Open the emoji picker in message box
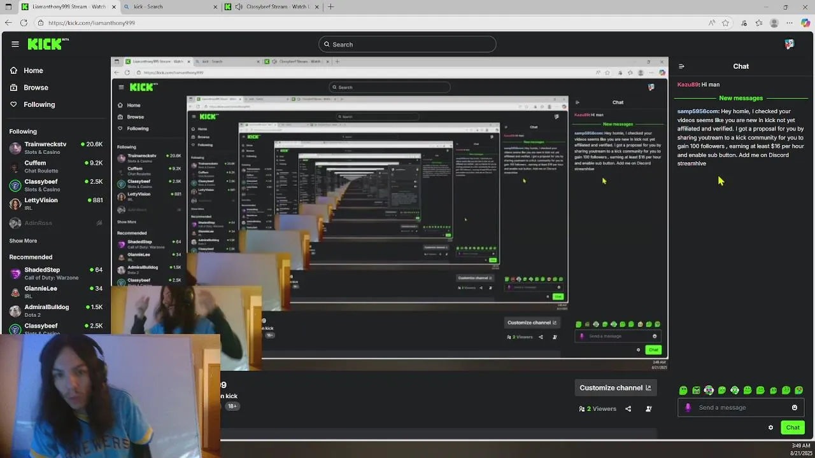The height and width of the screenshot is (458, 815). click(795, 408)
